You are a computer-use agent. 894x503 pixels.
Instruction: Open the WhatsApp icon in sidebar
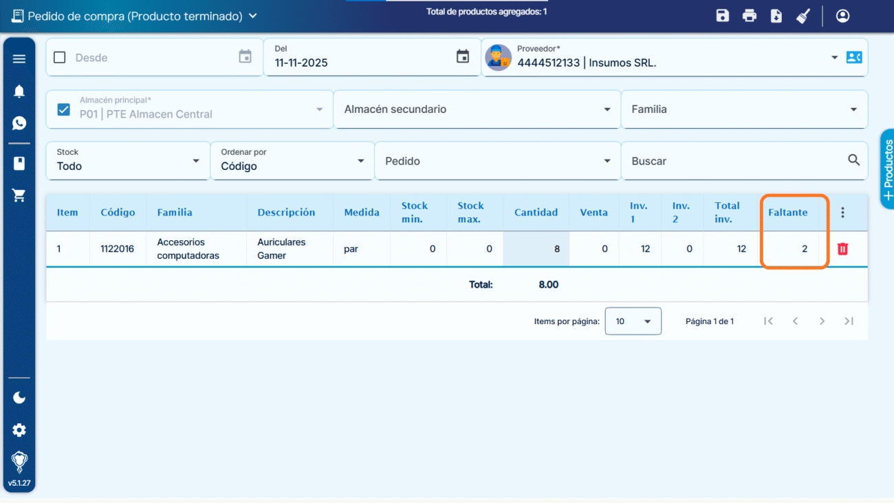[x=19, y=123]
